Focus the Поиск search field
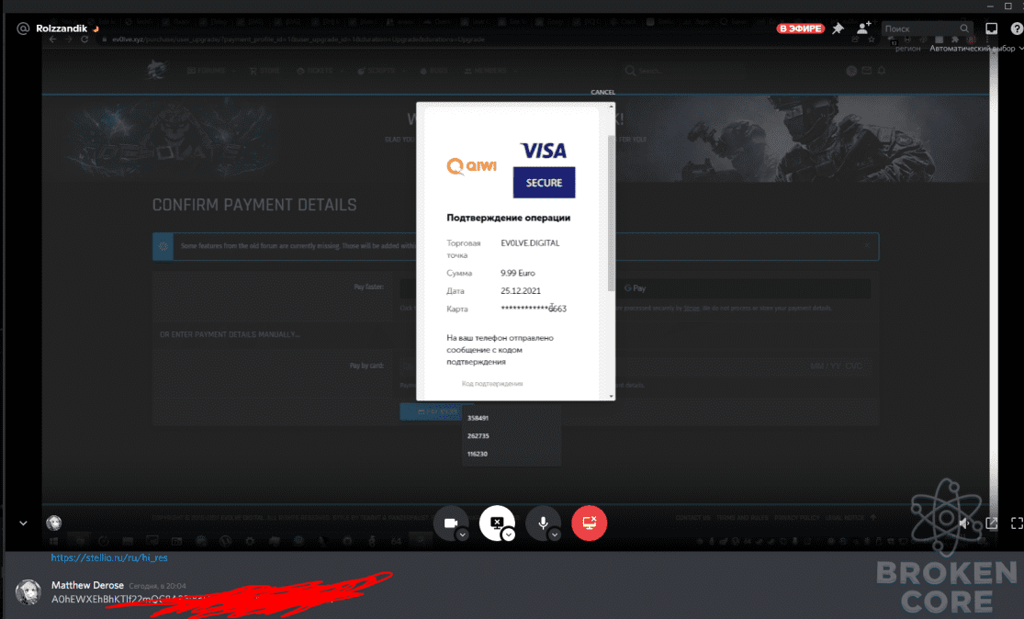Screen dimensions: 1024x619 928,28
